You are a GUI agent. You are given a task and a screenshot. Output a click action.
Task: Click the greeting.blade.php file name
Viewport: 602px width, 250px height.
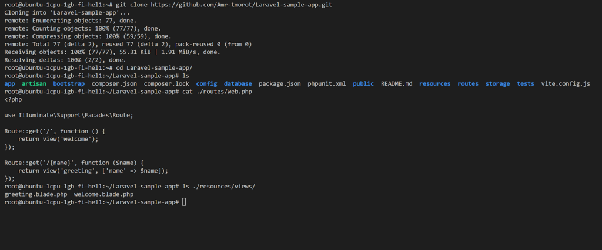click(35, 194)
